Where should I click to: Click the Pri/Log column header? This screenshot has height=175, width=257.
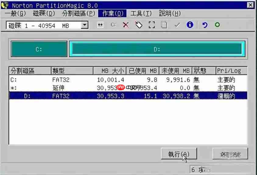point(232,71)
